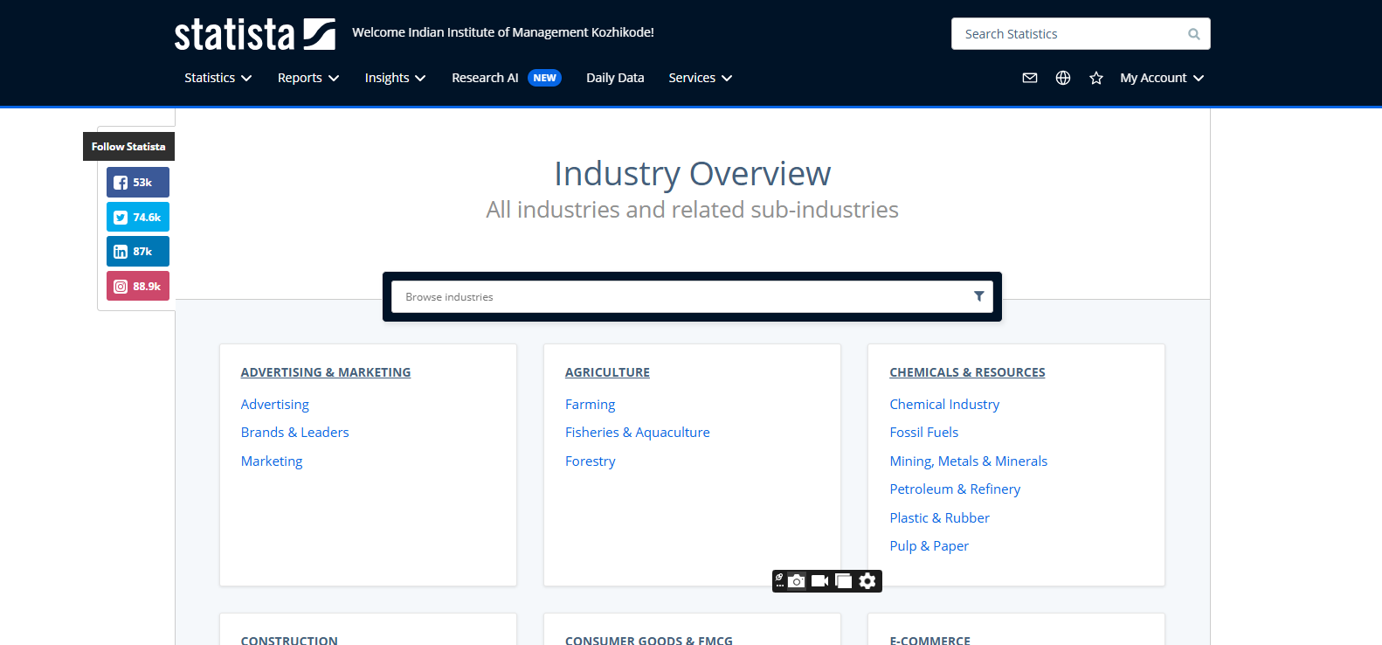Open the mail envelope icon
The height and width of the screenshot is (645, 1382).
tap(1030, 78)
